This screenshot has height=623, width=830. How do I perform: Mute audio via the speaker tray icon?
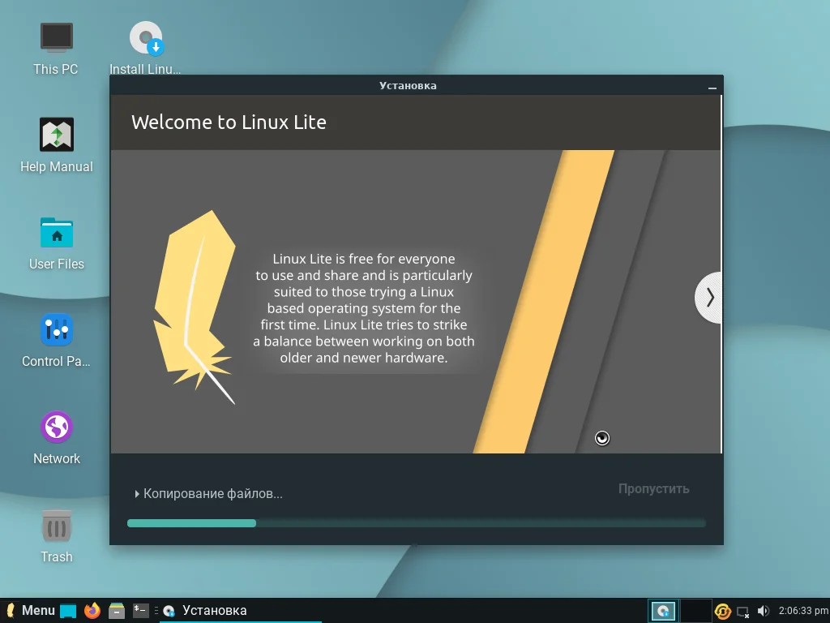pos(763,610)
